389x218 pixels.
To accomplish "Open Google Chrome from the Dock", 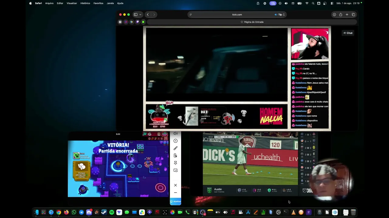I will point(59,212).
